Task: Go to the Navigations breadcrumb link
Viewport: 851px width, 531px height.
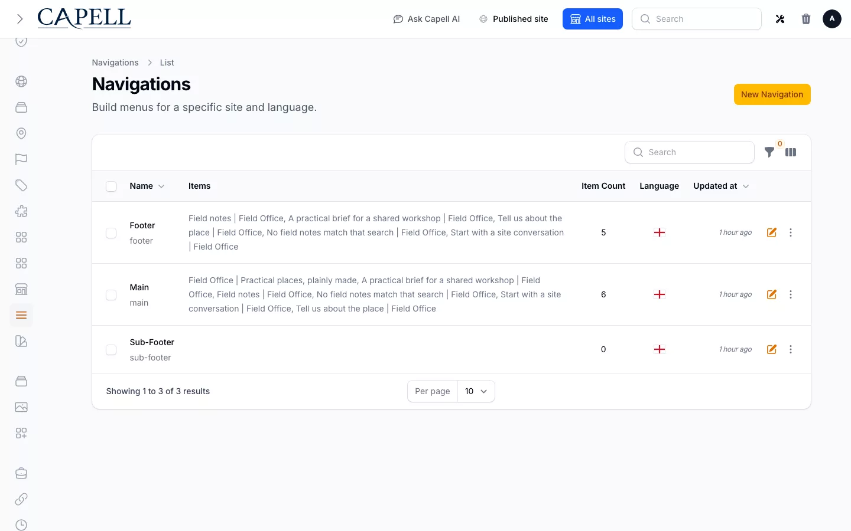Action: (x=115, y=63)
